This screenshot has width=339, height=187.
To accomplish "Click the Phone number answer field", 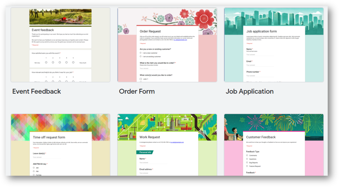I will point(260,76).
